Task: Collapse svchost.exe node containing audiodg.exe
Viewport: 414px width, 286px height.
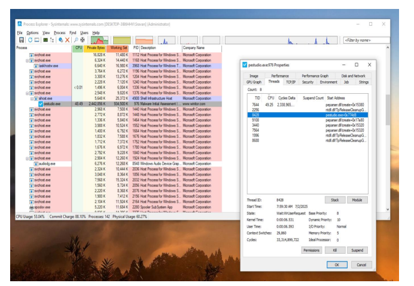Action: 28,158
